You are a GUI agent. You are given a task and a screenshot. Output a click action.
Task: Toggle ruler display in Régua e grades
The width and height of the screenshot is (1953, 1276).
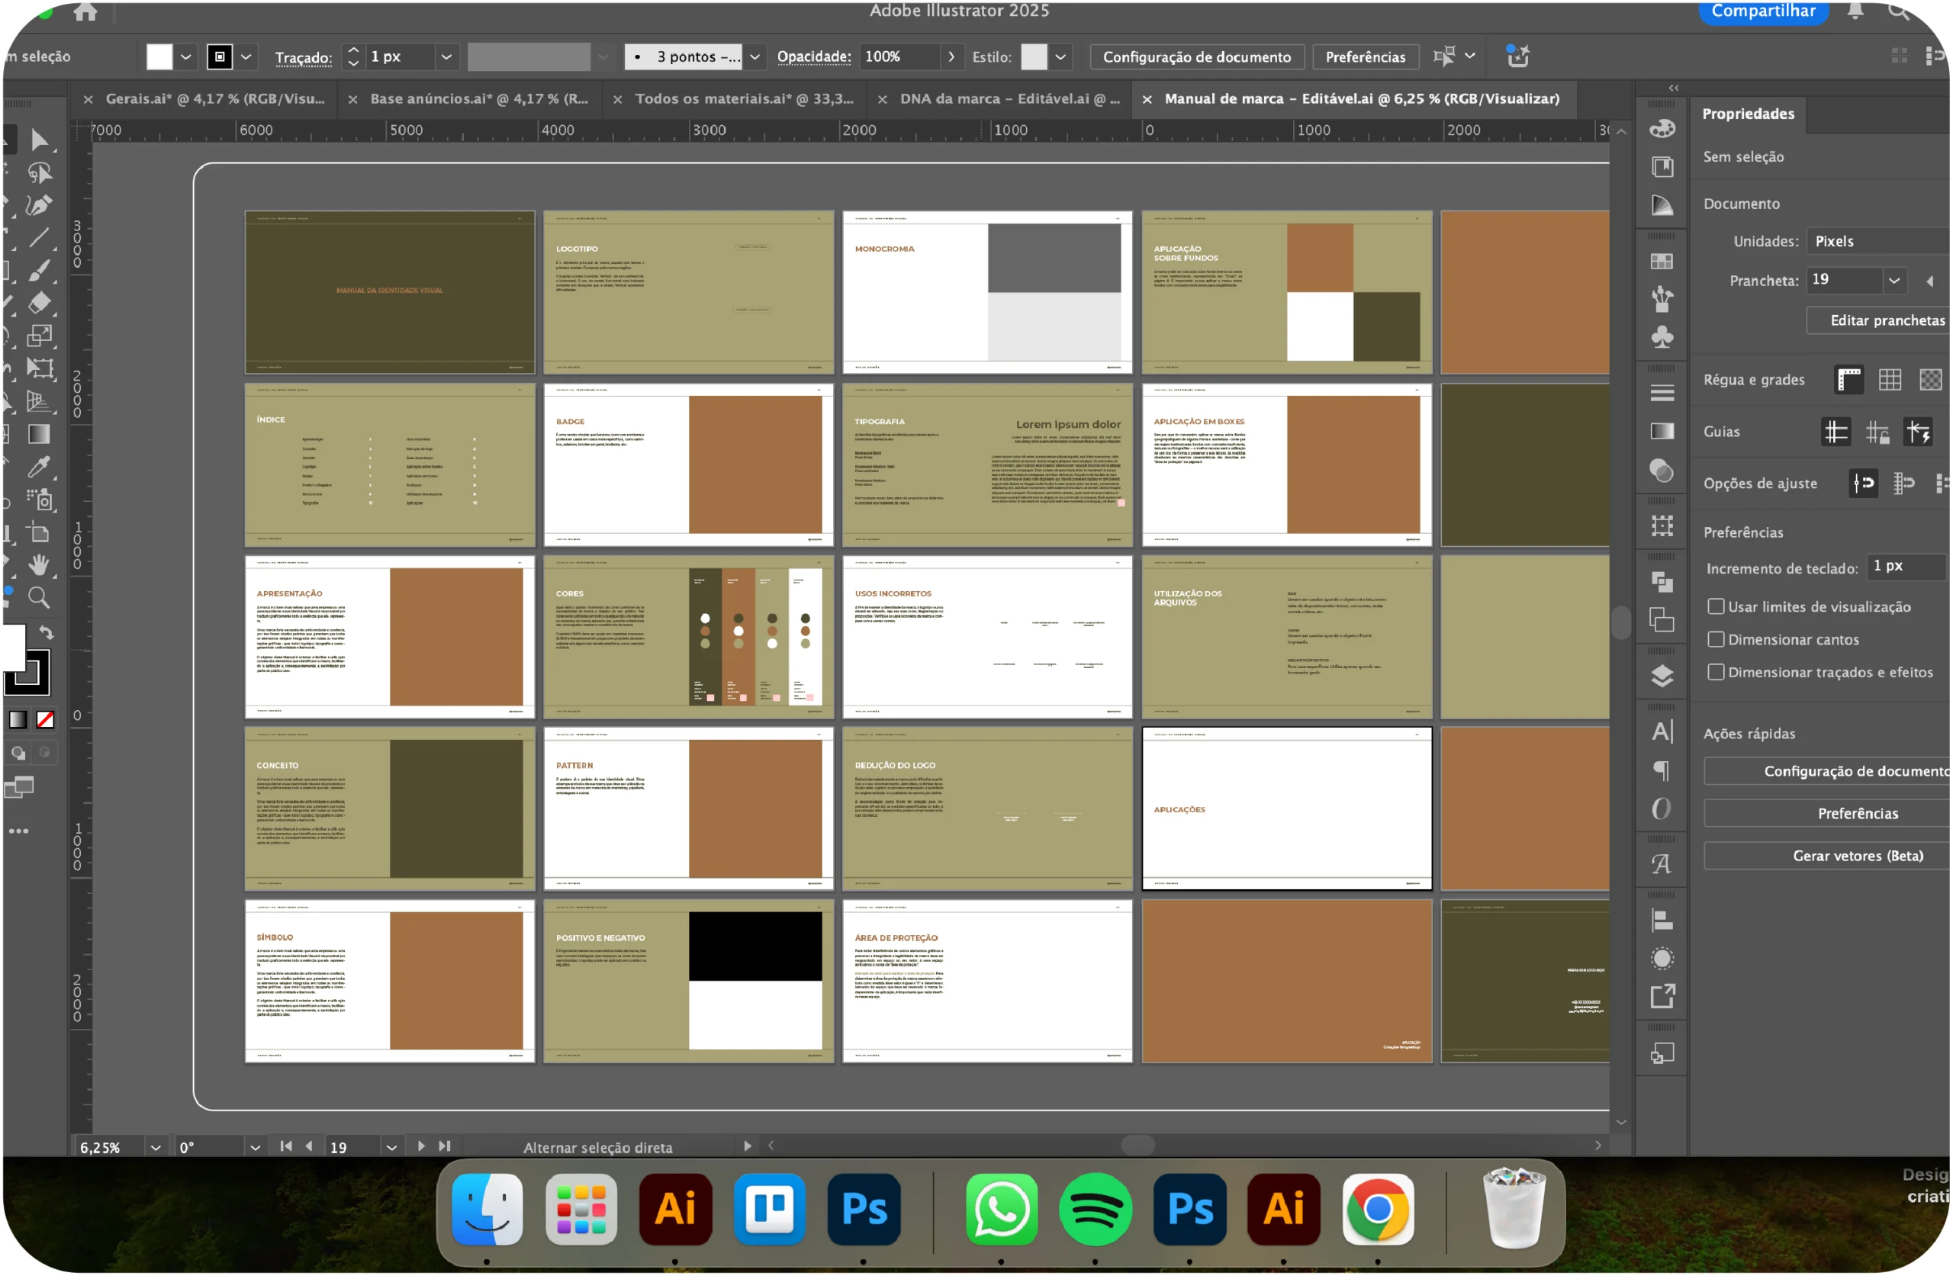[x=1849, y=380]
